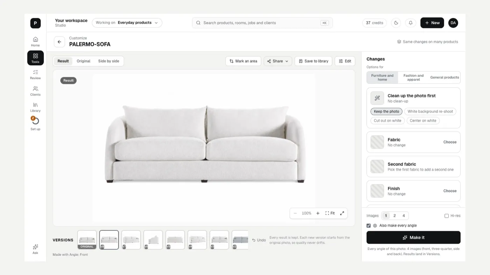Image resolution: width=490 pixels, height=275 pixels.
Task: Open Library in the sidebar
Action: pos(35,107)
